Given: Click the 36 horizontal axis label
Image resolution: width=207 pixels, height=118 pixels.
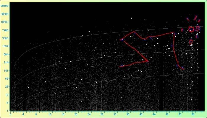Looking at the screenshot, I should (x=128, y=114).
